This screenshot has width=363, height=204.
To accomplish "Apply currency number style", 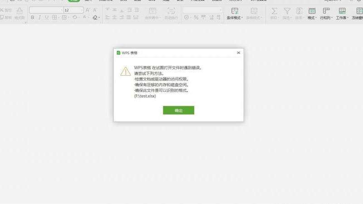I will [x=186, y=17].
